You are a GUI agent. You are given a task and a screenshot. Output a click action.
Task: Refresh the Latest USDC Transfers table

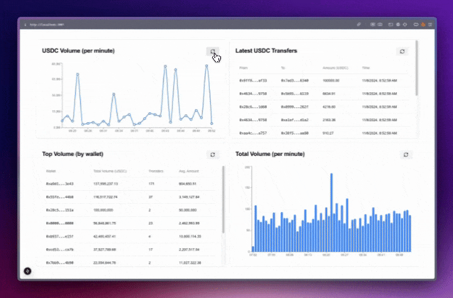pyautogui.click(x=402, y=51)
